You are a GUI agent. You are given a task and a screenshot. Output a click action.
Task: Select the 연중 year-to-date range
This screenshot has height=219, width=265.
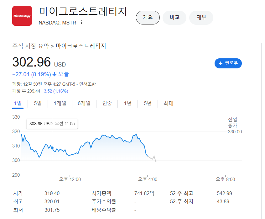tap(107, 103)
